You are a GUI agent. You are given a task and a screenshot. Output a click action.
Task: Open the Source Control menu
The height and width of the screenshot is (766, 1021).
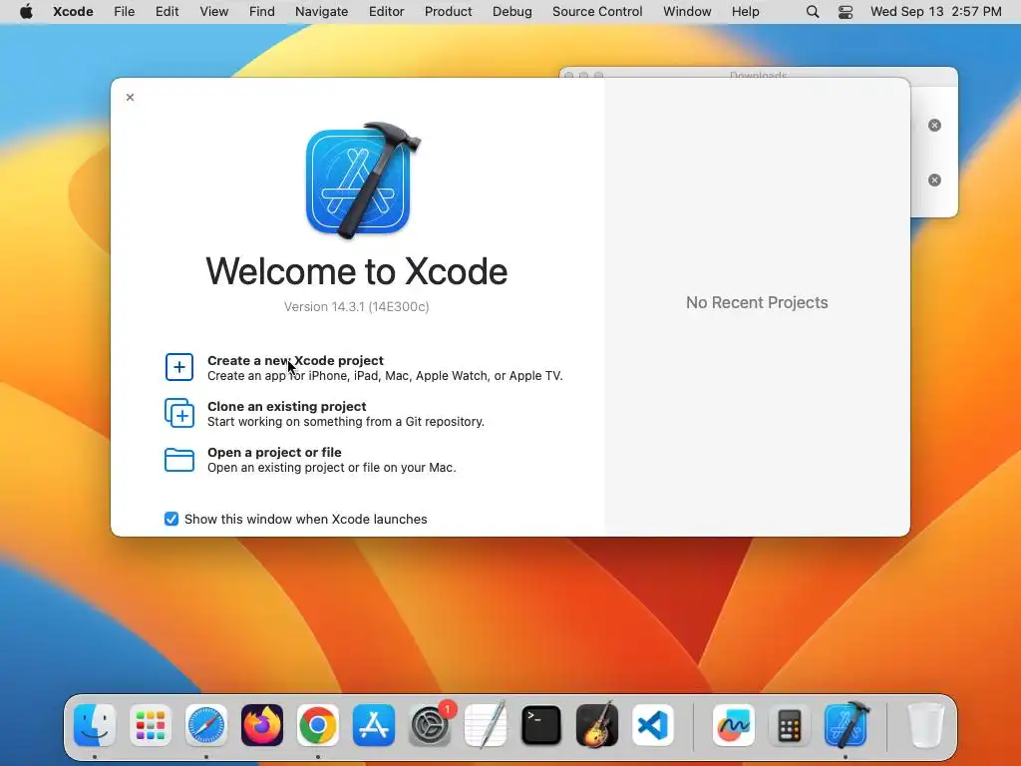click(597, 12)
